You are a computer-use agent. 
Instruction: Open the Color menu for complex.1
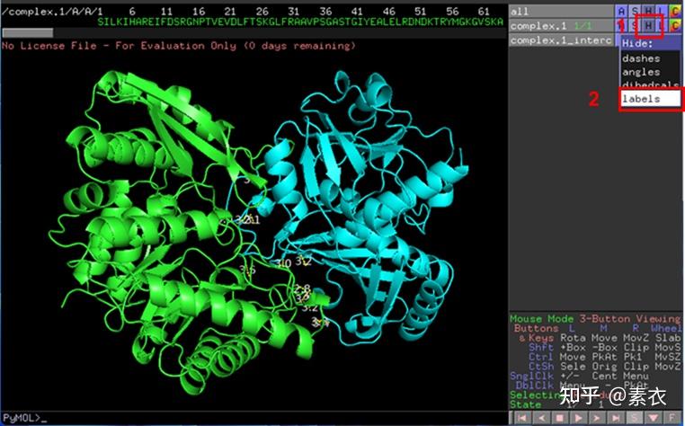click(675, 26)
